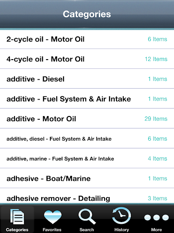Viewport: 174px width, 233px height.
Task: Switch to the History tab label
Action: (121, 230)
